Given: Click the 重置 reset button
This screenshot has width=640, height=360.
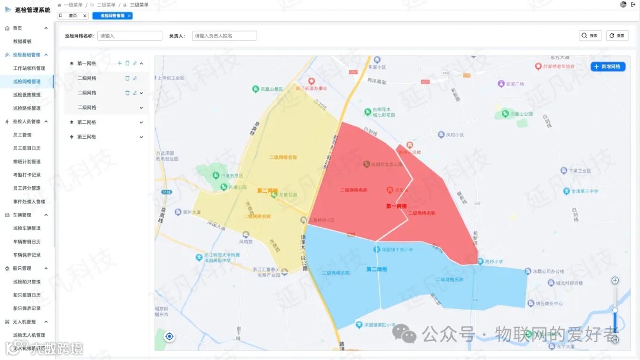Looking at the screenshot, I should [617, 36].
